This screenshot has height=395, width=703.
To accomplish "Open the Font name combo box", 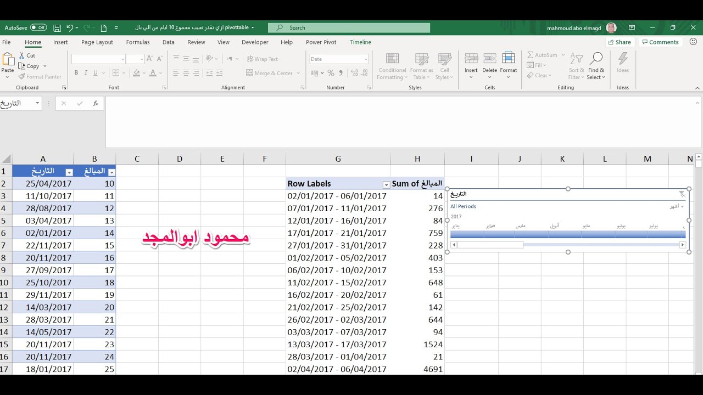I will click(99, 59).
